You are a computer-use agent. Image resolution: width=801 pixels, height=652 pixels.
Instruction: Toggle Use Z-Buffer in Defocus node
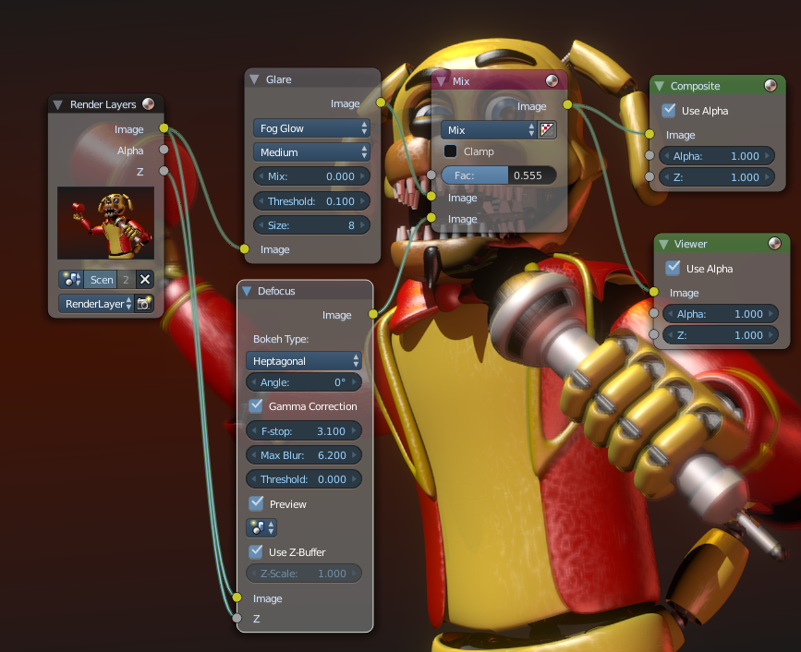click(x=256, y=551)
